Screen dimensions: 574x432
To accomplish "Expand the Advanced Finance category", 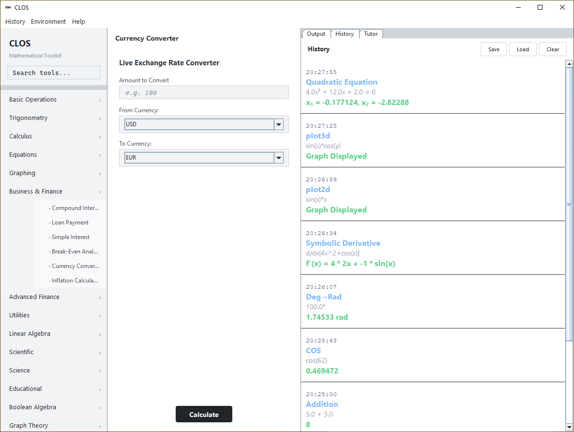I will (x=54, y=297).
